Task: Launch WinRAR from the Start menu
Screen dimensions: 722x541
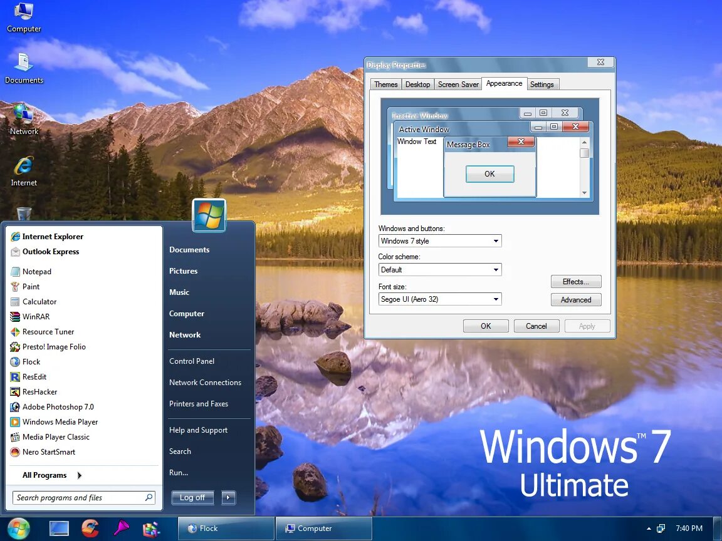Action: [x=30, y=316]
